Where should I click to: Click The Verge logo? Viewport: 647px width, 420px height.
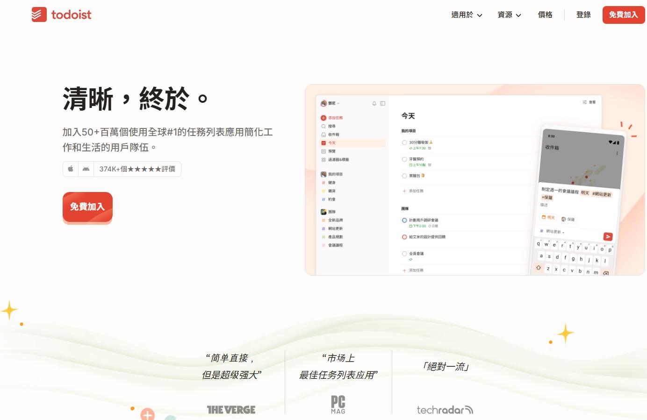tap(231, 410)
